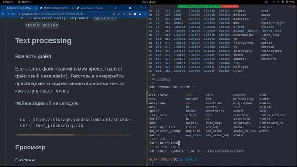Close the 140502588 tab
Image resolution: width=297 pixels, height=167 pixels.
[x=73, y=8]
